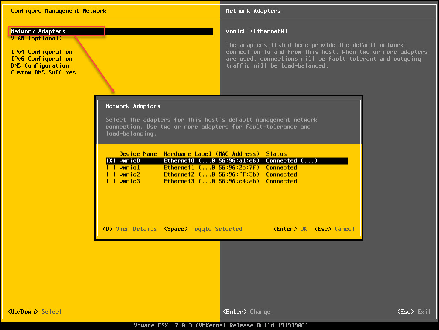The width and height of the screenshot is (439, 330).
Task: Open IPv6 Configuration option
Action: pos(42,59)
